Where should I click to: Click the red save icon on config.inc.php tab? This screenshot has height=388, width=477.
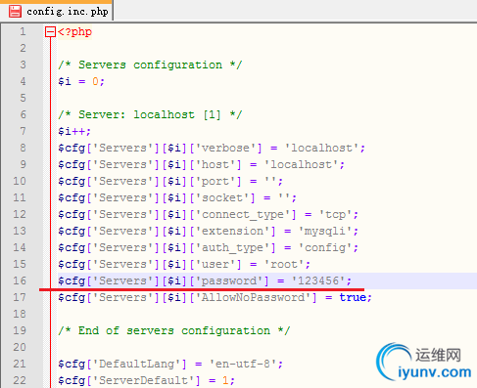click(15, 12)
